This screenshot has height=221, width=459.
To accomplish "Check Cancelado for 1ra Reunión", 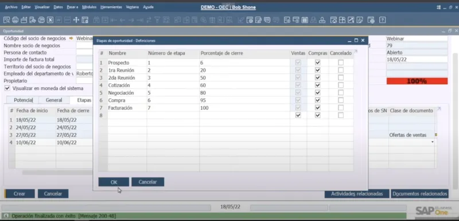I will [x=341, y=70].
